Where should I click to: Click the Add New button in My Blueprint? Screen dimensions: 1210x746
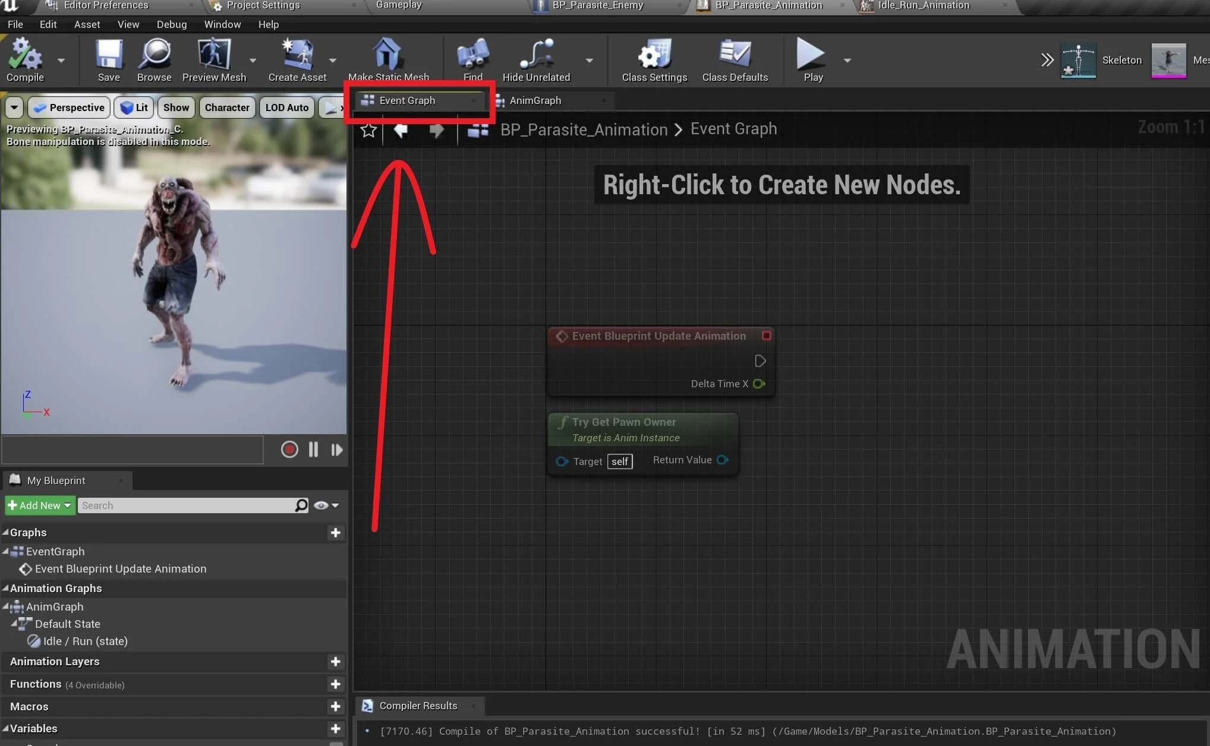pyautogui.click(x=39, y=505)
